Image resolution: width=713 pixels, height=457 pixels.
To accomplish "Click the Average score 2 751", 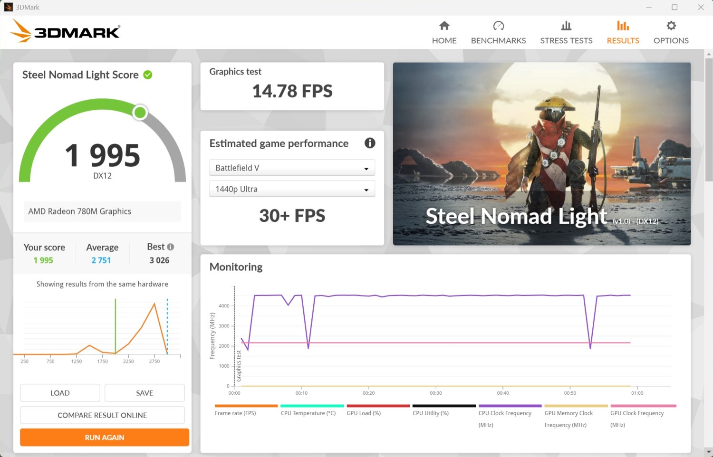I will pos(101,260).
